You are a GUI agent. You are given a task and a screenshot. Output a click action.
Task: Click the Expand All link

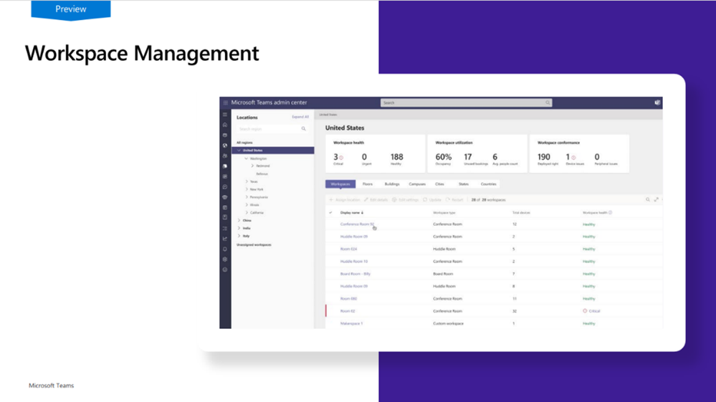coord(300,117)
